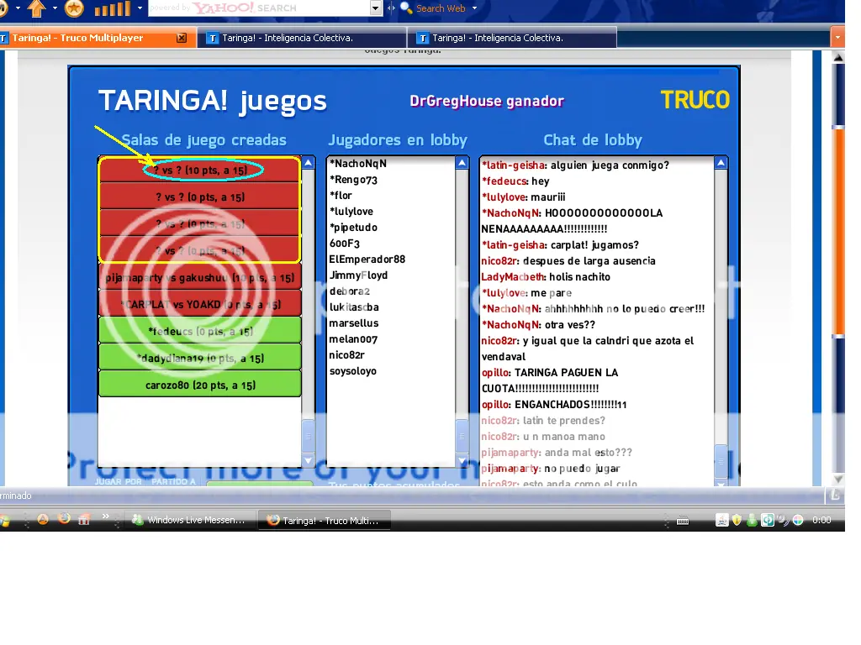861x645 pixels.
Task: Click the rooms list scrollbar thumb
Action: (308, 437)
